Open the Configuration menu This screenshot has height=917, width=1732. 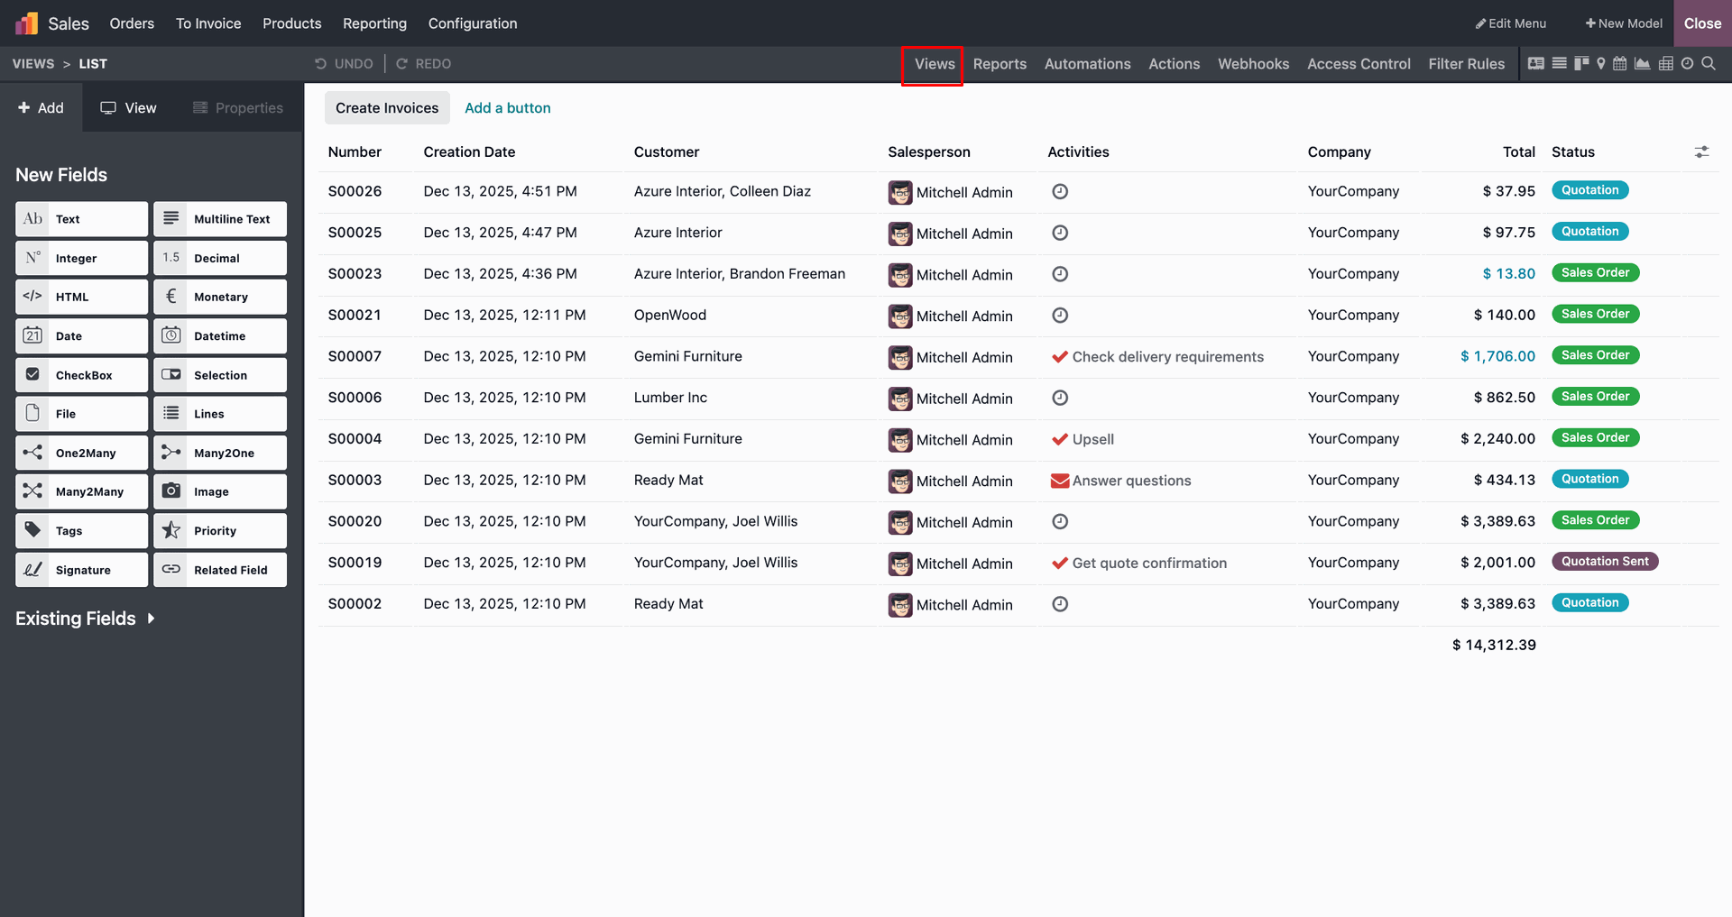click(x=473, y=23)
